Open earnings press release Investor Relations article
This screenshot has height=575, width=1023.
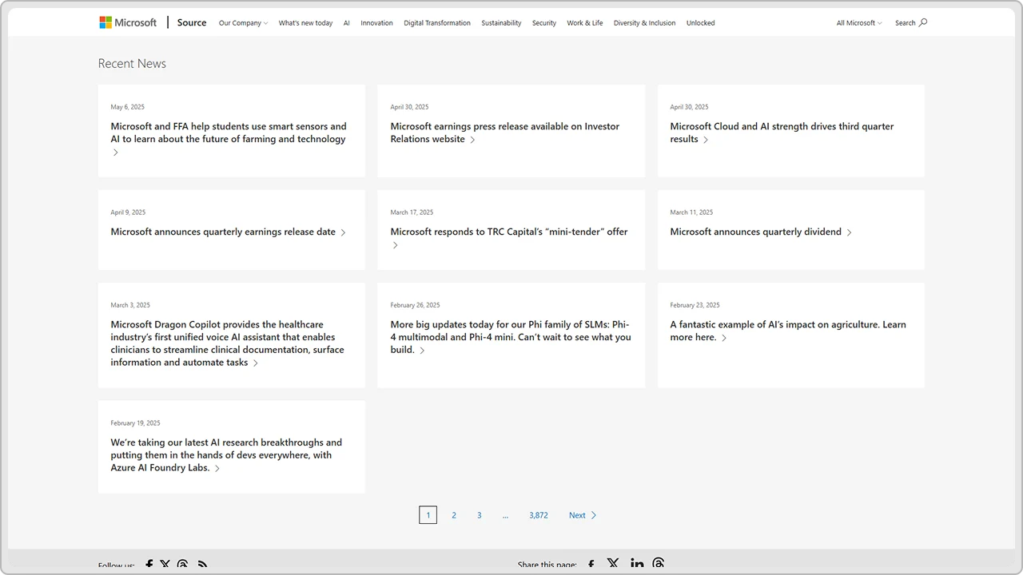504,133
